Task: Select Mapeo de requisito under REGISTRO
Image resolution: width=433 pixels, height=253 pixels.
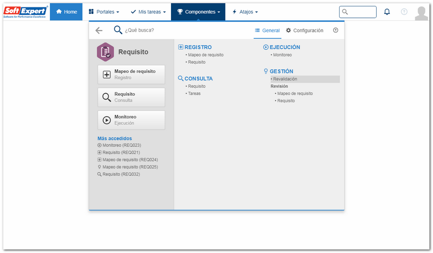Action: [x=206, y=55]
